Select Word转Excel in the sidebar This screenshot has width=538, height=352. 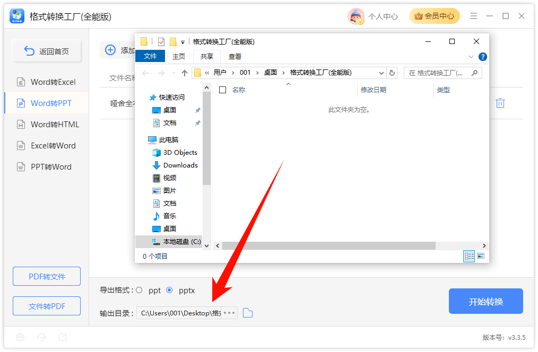click(x=47, y=82)
